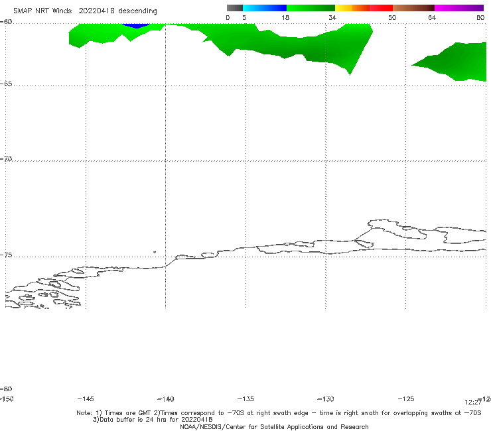The image size is (491, 431).
Task: Click the color scale's final label '80'
Action: coord(480,17)
